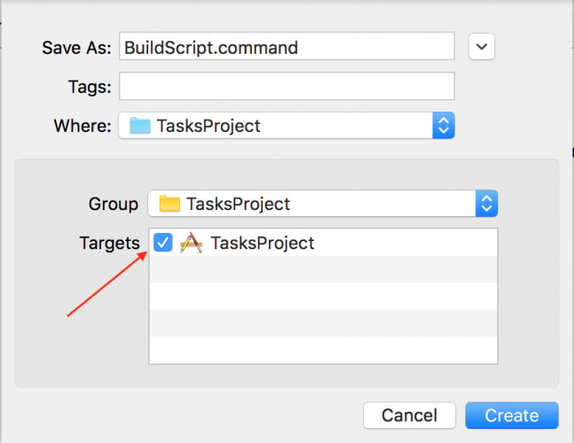Image resolution: width=574 pixels, height=443 pixels.
Task: Click the Xcode app target icon
Action: [x=191, y=243]
